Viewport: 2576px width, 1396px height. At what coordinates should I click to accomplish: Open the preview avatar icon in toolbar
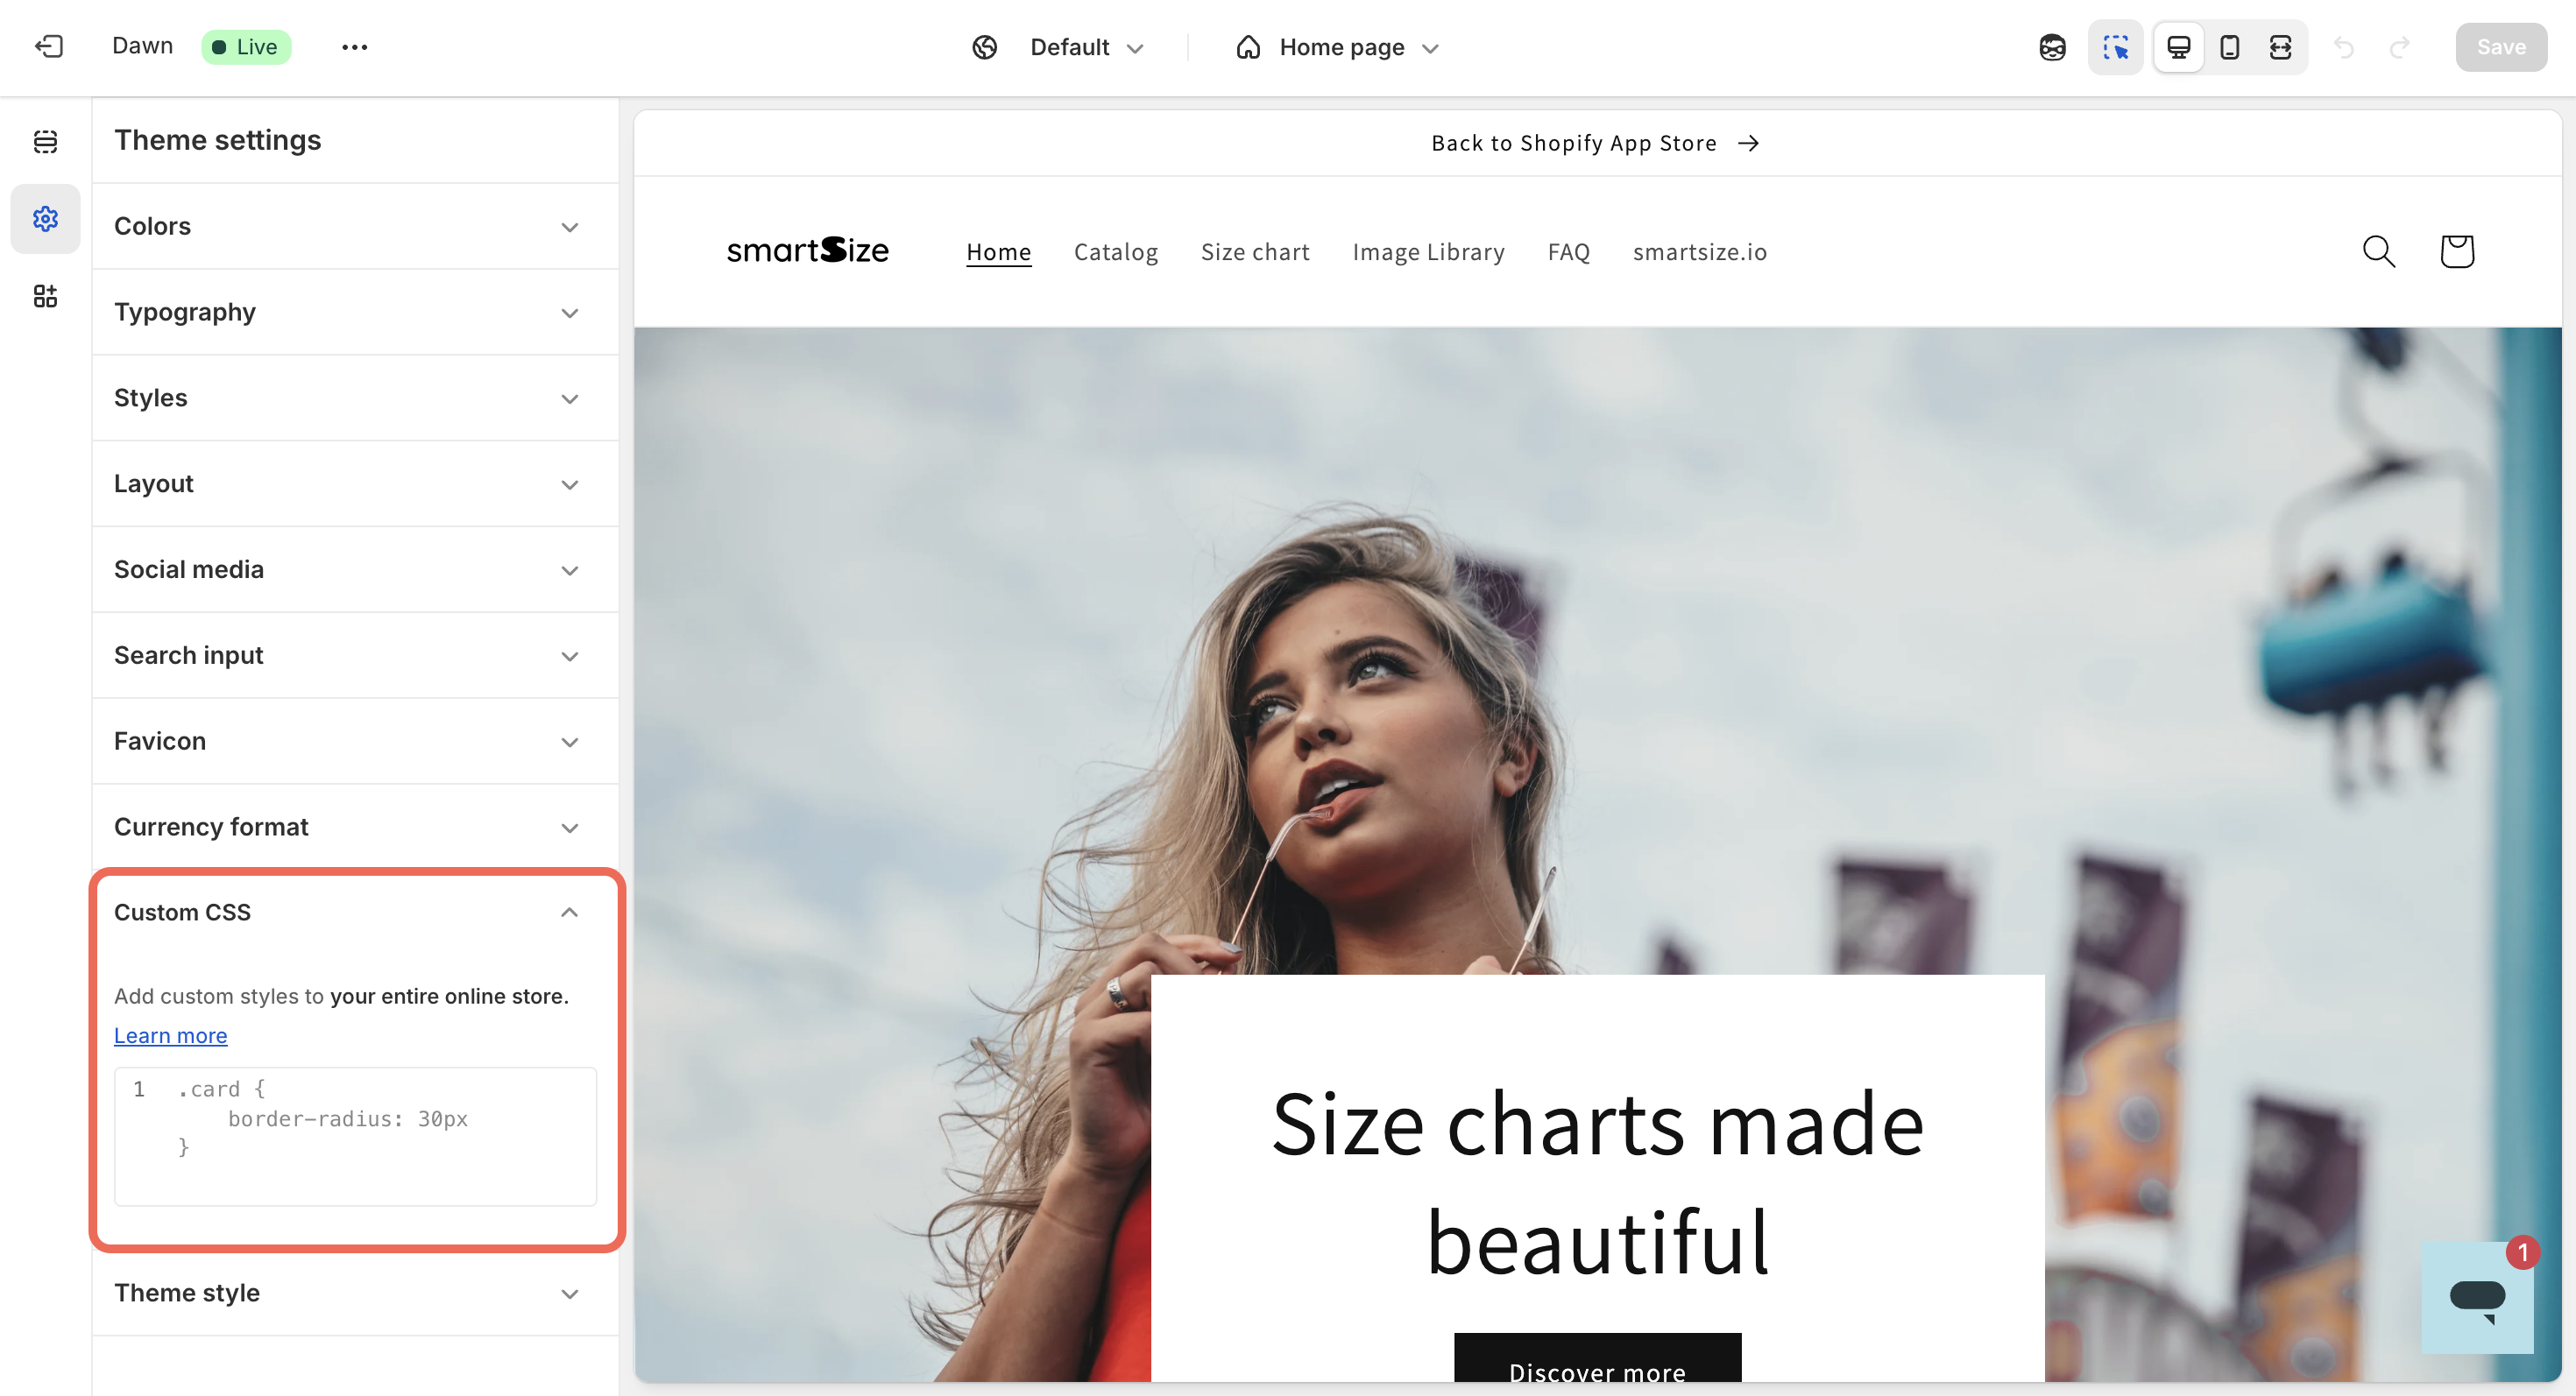pyautogui.click(x=2052, y=47)
